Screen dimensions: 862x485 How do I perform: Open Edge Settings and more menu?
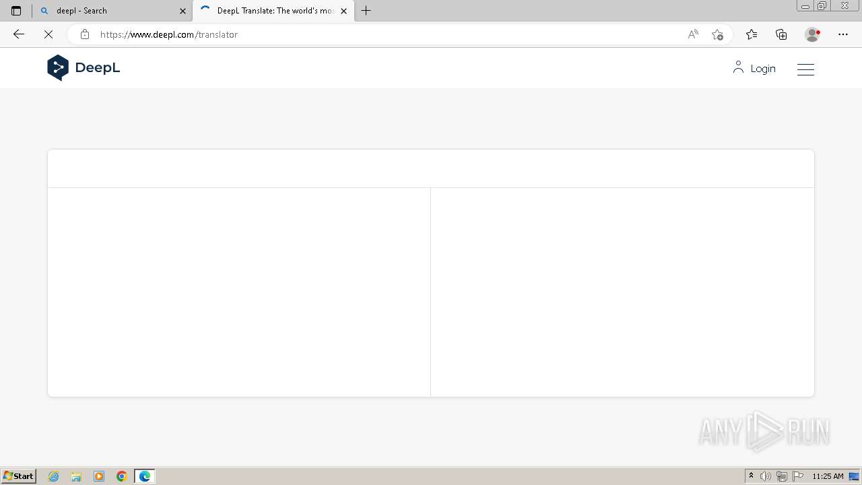(x=843, y=34)
